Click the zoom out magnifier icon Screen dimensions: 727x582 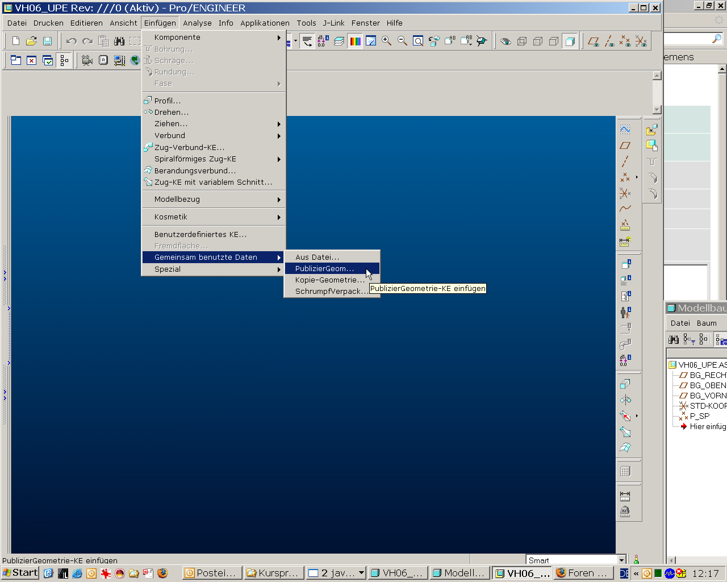[402, 41]
